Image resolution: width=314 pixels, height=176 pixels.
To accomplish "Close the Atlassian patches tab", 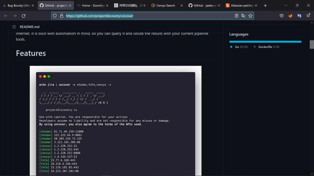I will tap(256, 5).
